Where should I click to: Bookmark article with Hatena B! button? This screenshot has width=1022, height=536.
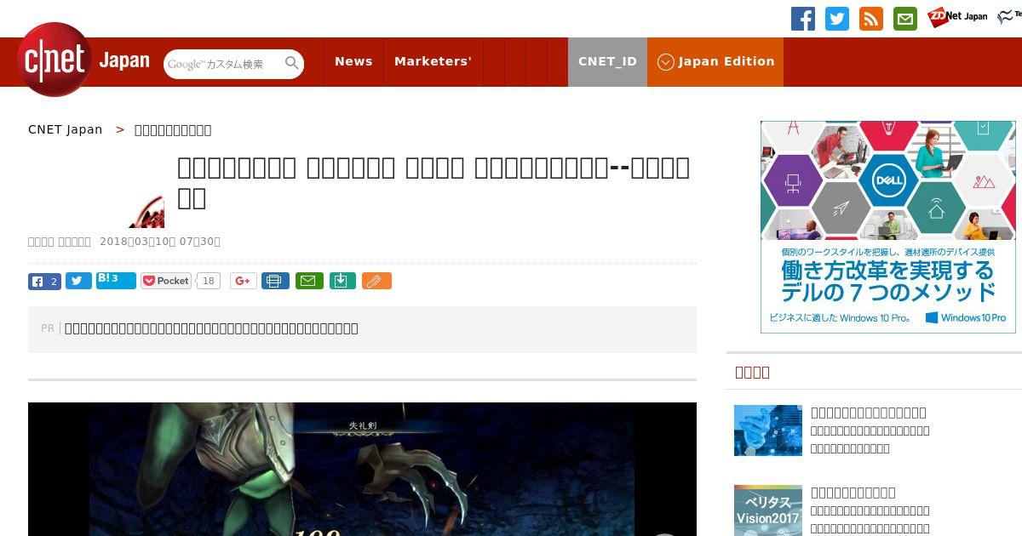(116, 280)
